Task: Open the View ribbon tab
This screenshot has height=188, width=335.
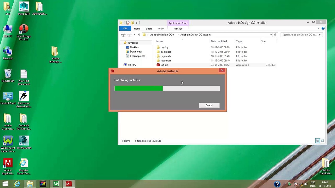Action: click(161, 28)
